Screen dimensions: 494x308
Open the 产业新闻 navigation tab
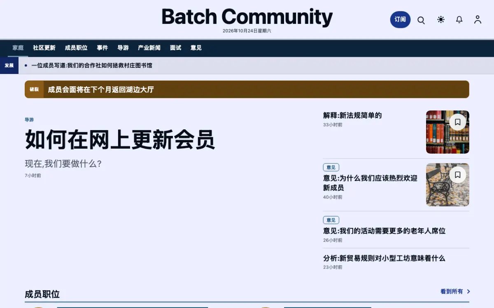149,48
